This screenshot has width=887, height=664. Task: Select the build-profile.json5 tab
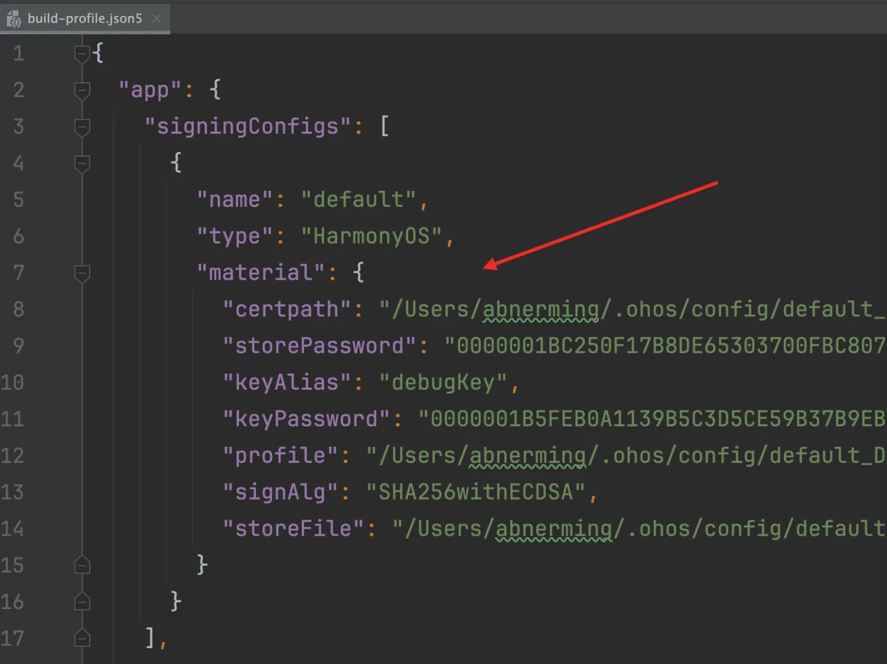(85, 18)
